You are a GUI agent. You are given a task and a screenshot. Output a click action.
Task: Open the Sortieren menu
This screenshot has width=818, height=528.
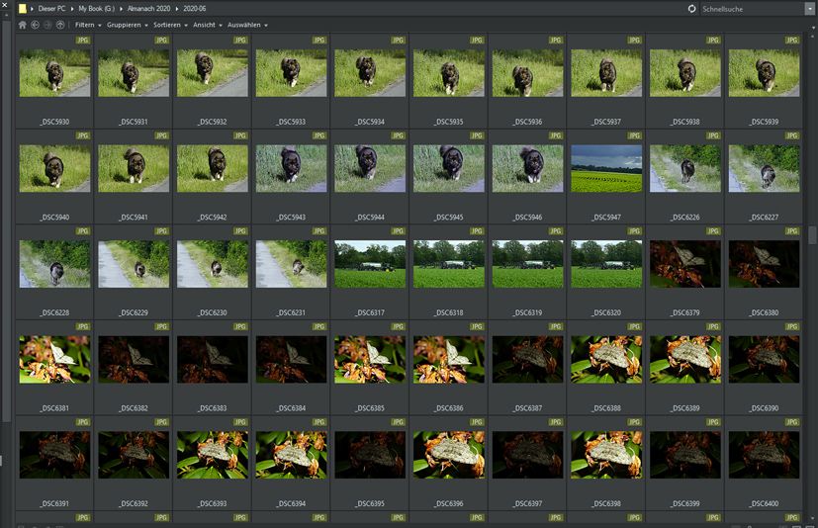(169, 24)
